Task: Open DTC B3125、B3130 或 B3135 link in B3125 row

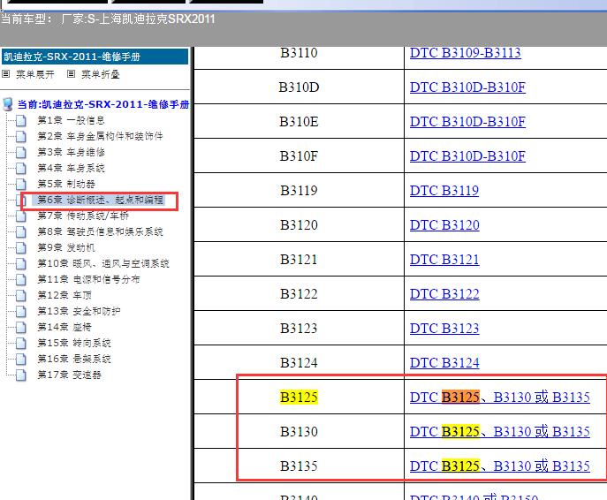Action: 500,397
